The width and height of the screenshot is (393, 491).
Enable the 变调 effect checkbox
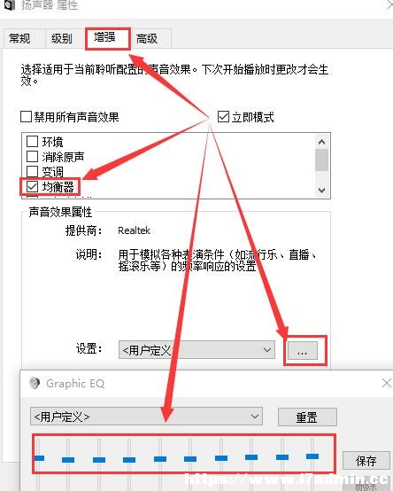32,171
